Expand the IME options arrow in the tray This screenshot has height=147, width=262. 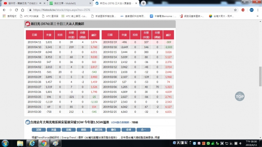(x=190, y=143)
